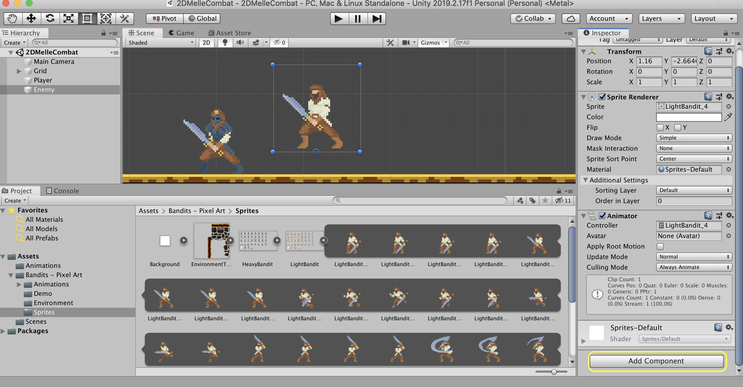Screen dimensions: 743x387
Task: Click the Add Component button
Action: coord(656,361)
